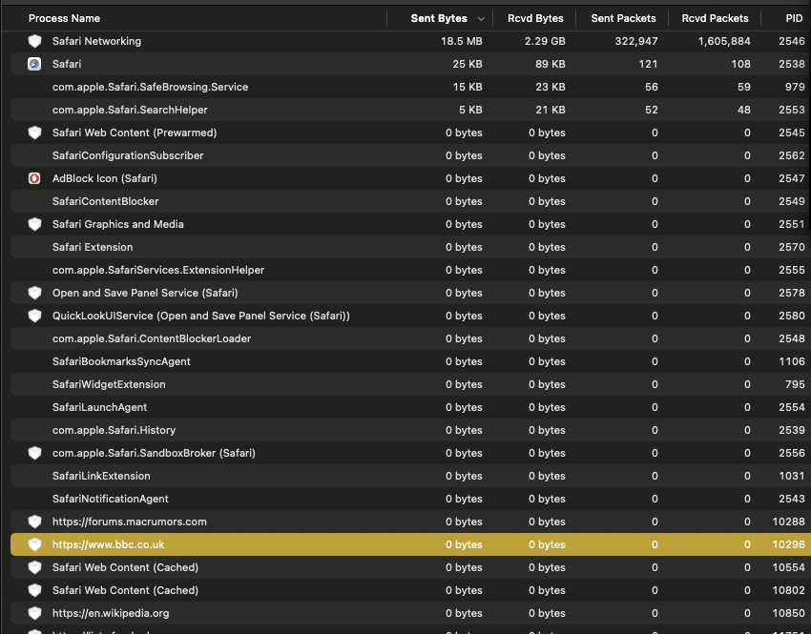Viewport: 811px width, 634px height.
Task: Select SafariNotificationAgent process
Action: [x=110, y=499]
